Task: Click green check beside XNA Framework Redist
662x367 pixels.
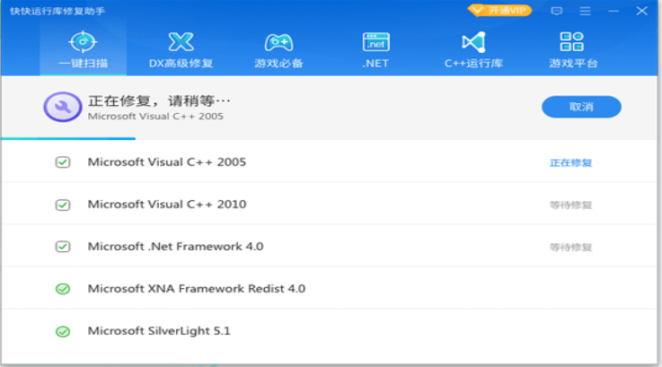Action: (63, 289)
